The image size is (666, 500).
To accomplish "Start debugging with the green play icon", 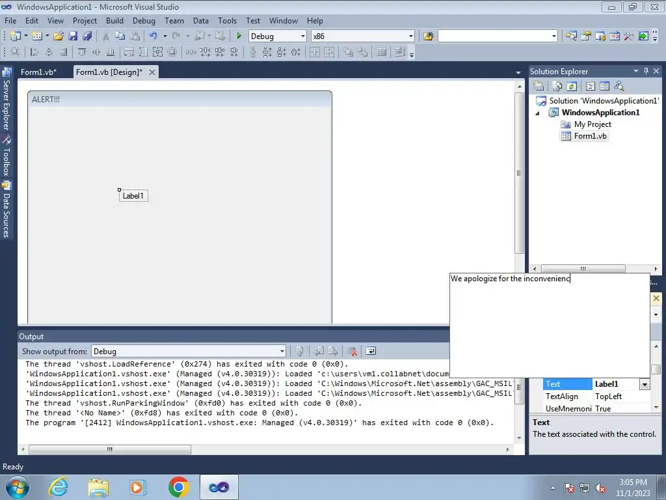I will point(239,36).
